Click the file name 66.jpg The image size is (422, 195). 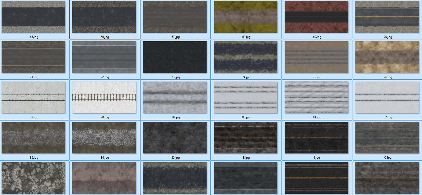pyautogui.click(x=105, y=37)
